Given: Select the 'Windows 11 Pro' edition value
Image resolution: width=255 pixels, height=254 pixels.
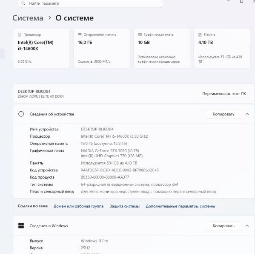Looking at the screenshot, I should (95, 241).
